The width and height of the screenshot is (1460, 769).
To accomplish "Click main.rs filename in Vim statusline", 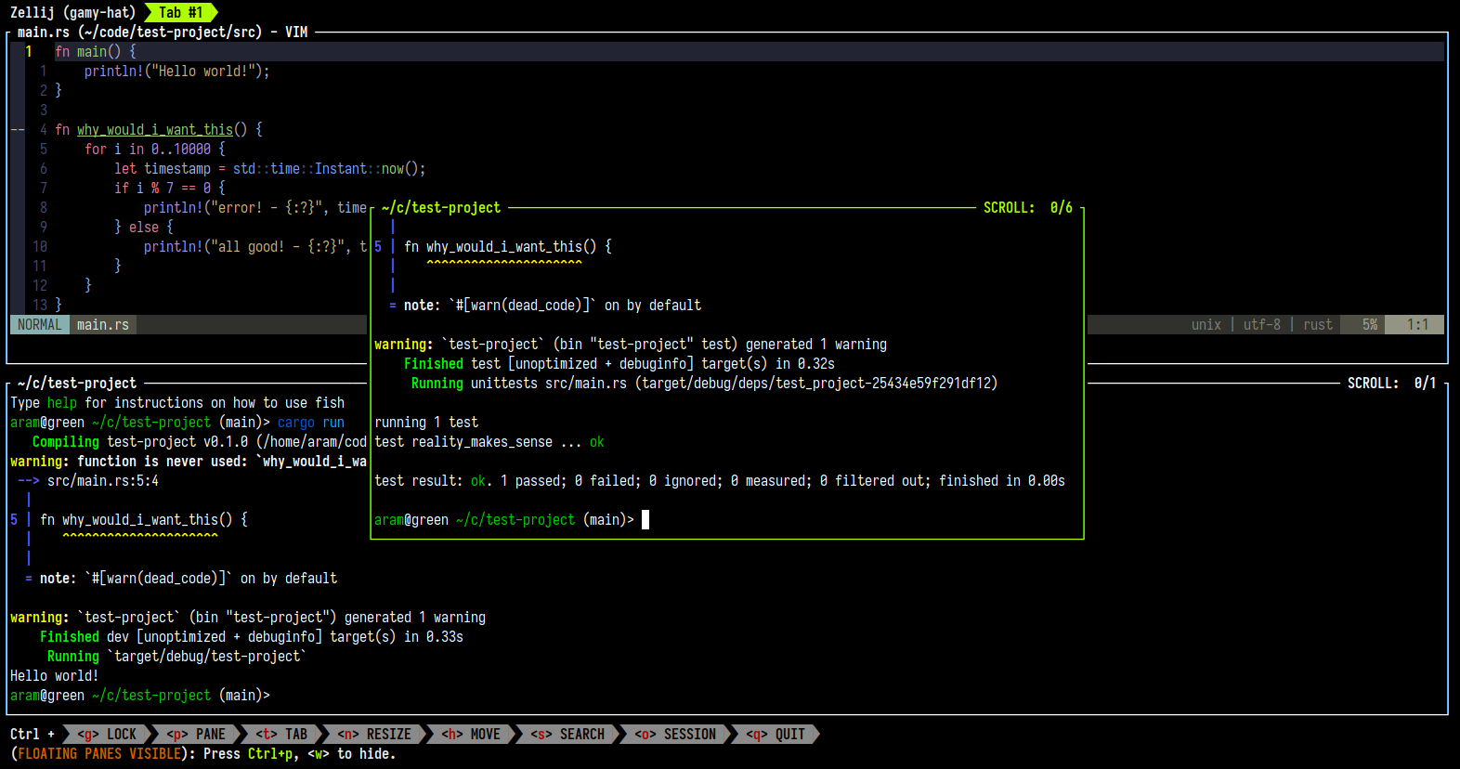I will point(103,324).
